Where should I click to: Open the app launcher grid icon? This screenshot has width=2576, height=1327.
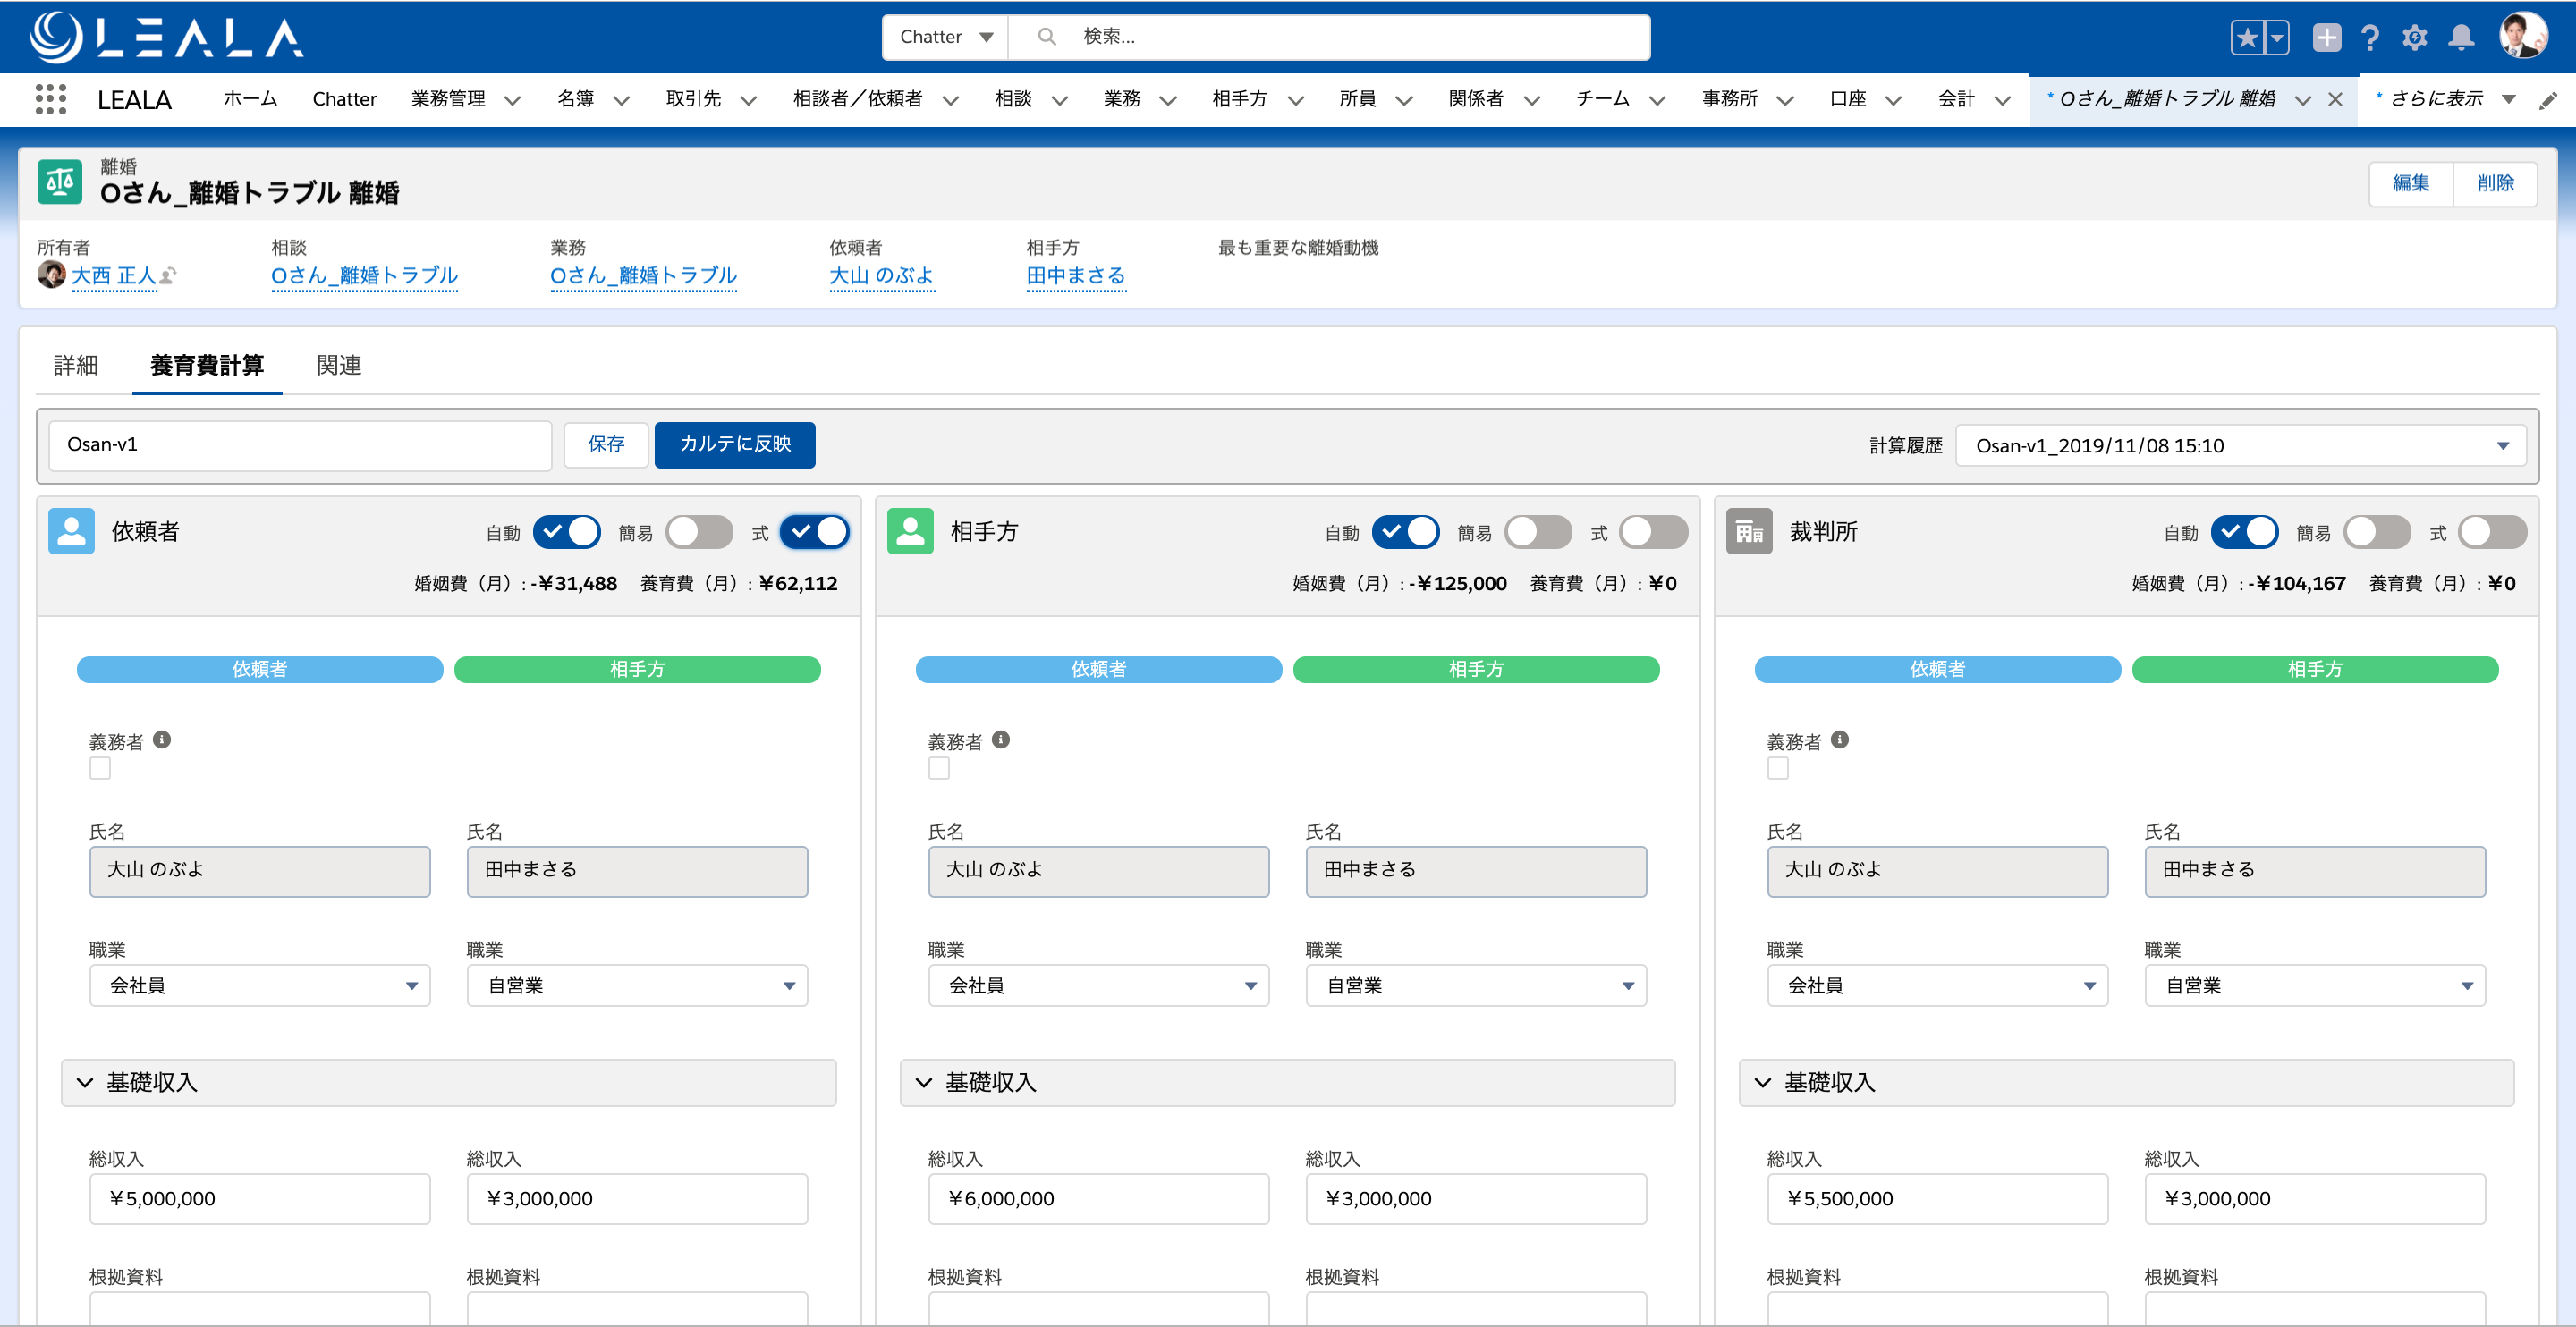[50, 99]
